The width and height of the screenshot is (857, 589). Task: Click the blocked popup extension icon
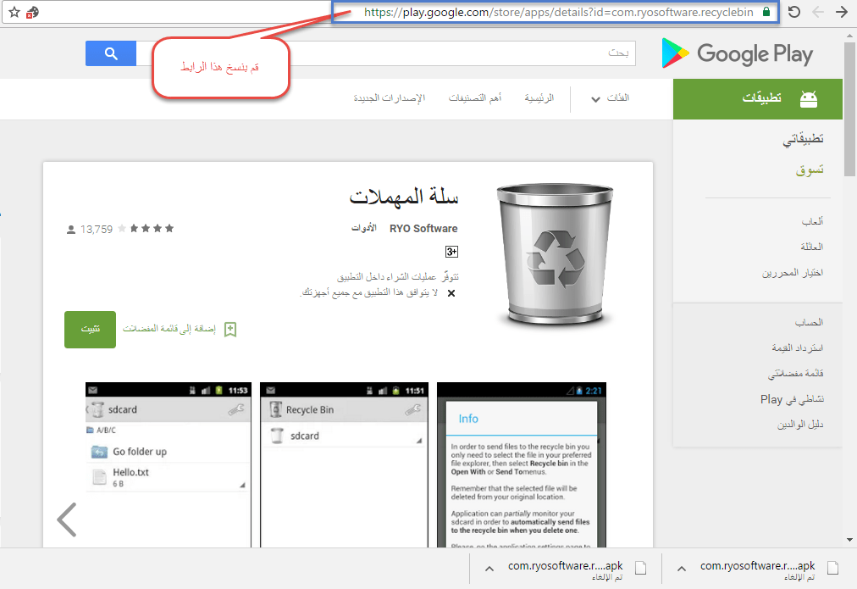[32, 12]
